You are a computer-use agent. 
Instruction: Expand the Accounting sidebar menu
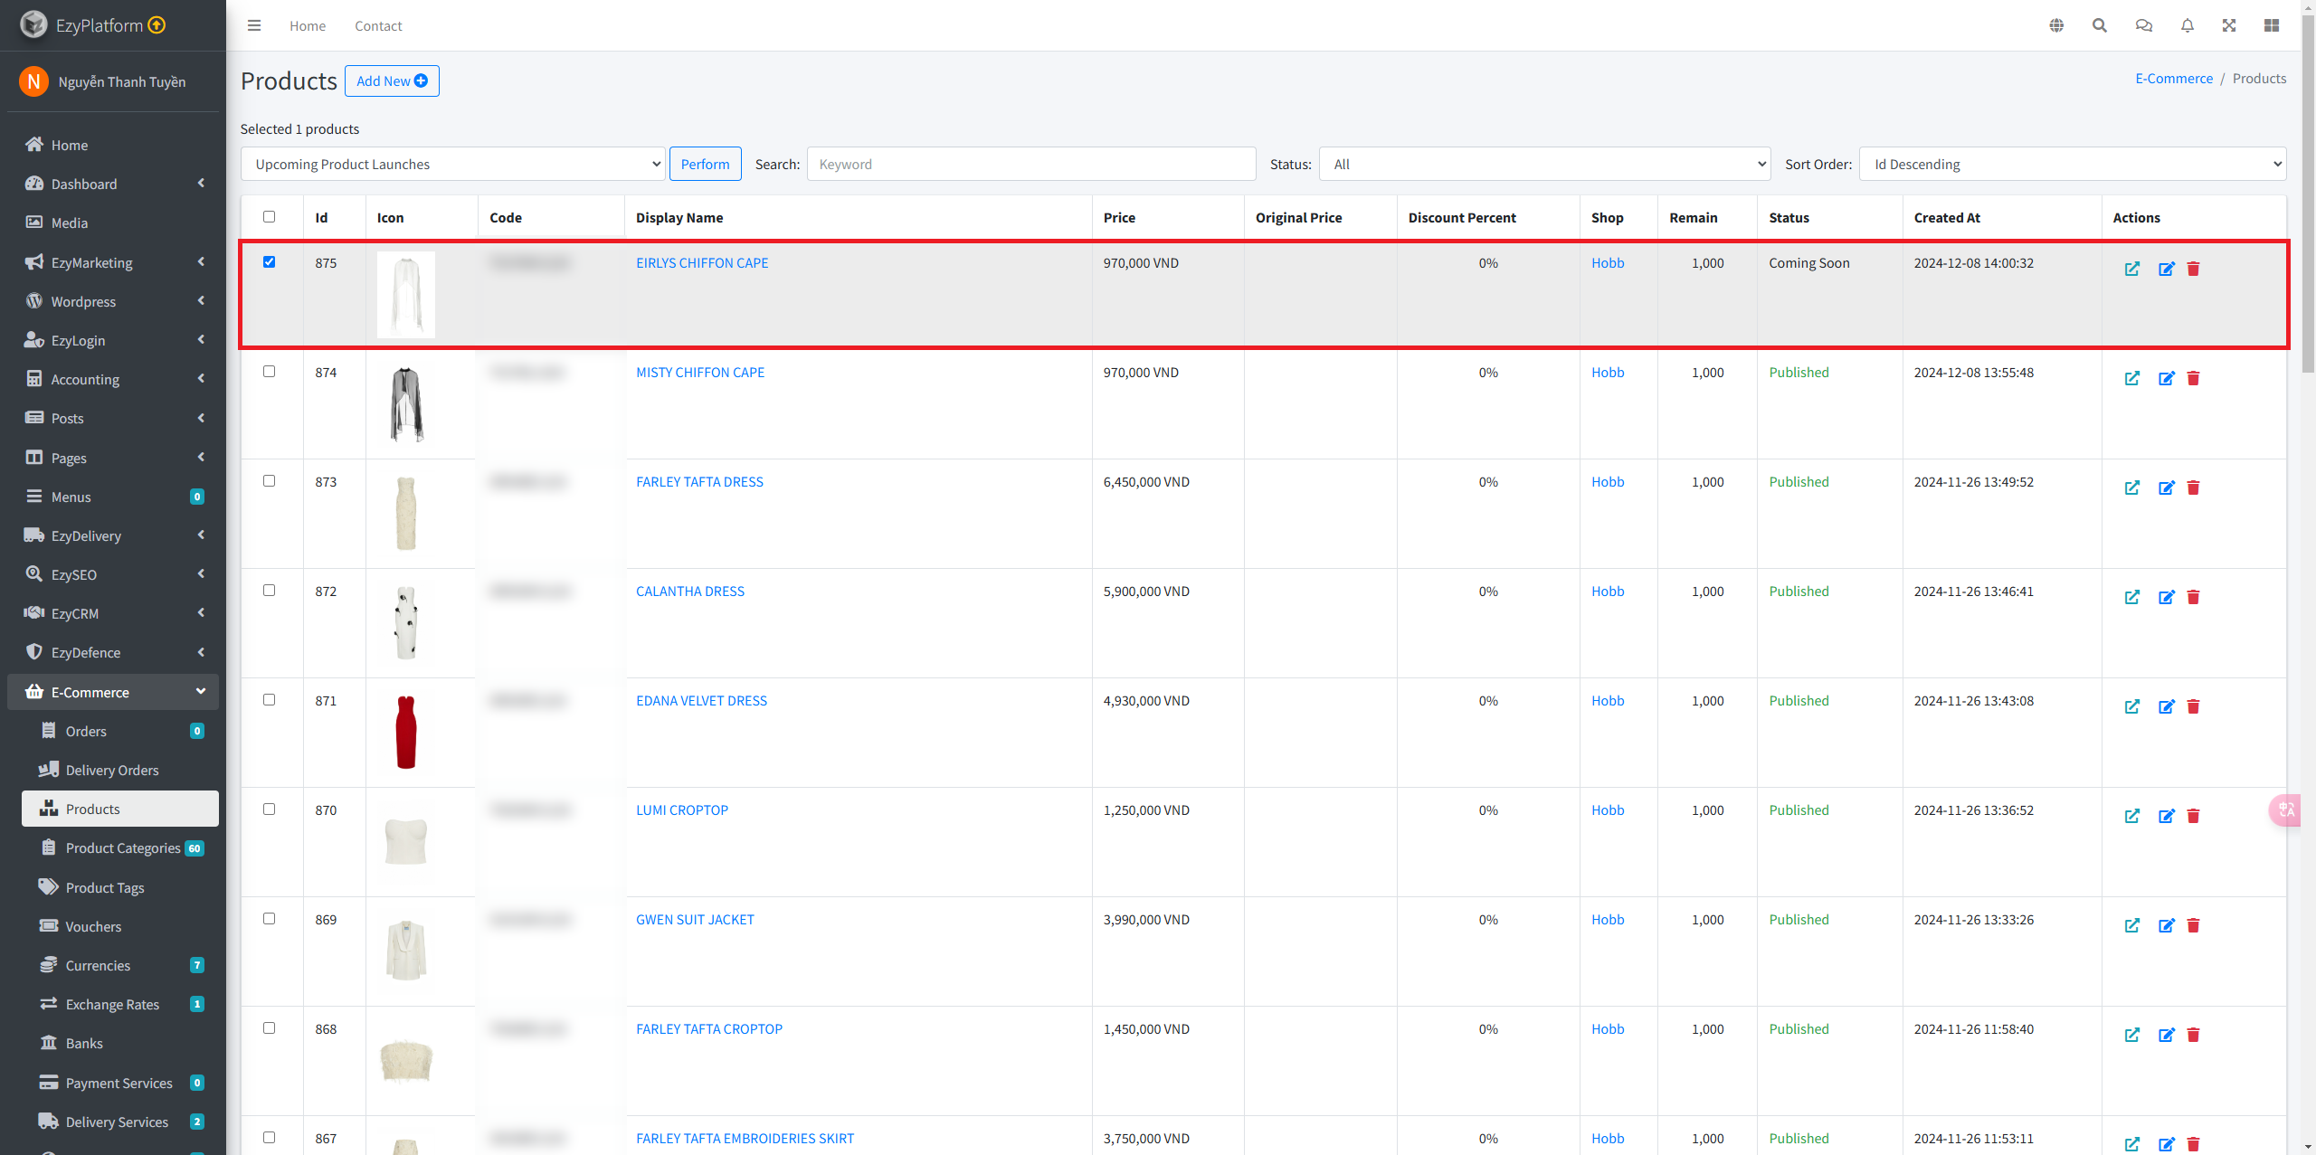[x=113, y=379]
